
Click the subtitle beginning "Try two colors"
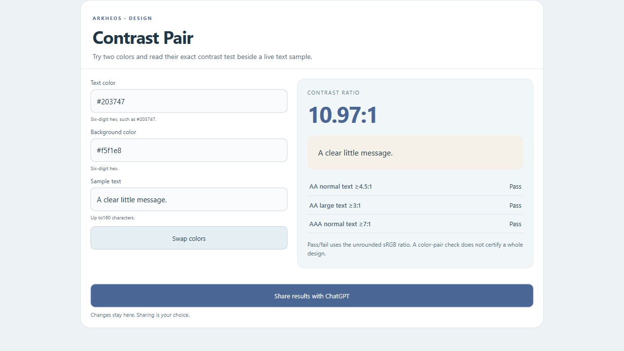[x=202, y=57]
